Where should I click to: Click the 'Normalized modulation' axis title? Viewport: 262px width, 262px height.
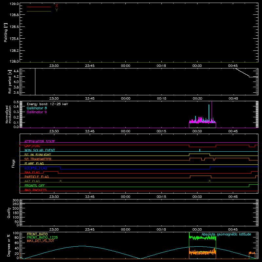(x=8, y=114)
